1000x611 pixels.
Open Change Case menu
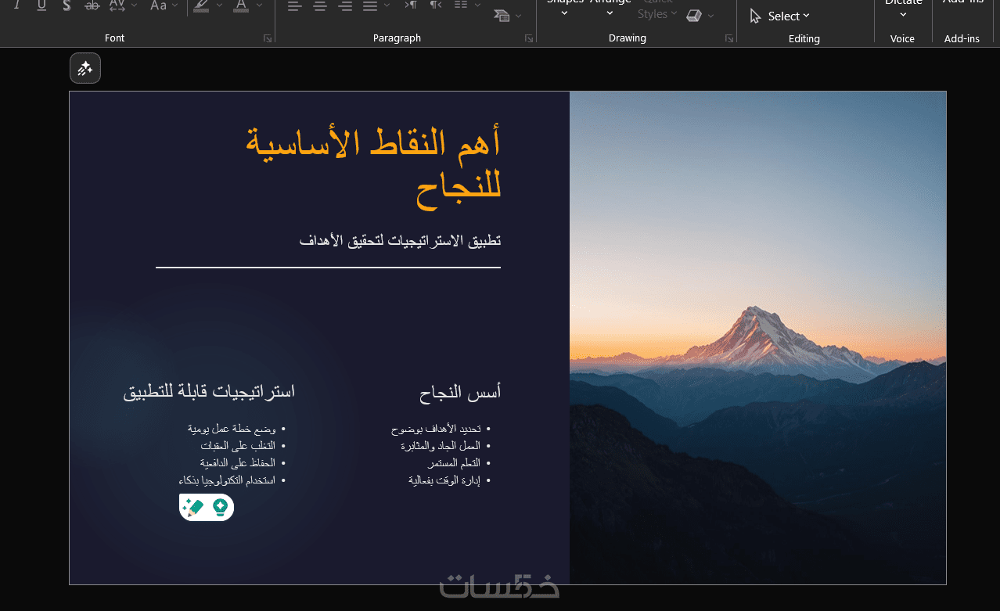[x=159, y=5]
